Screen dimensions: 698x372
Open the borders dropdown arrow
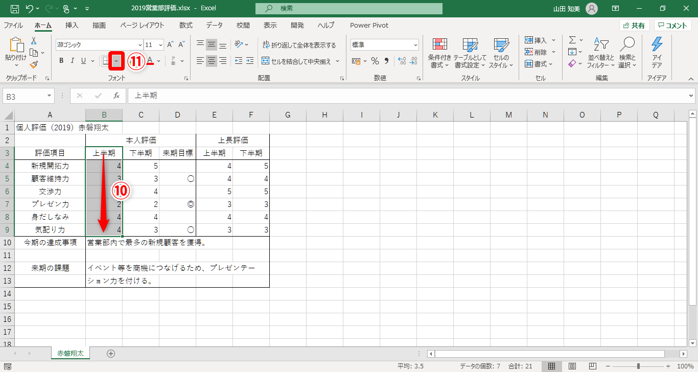pos(117,61)
